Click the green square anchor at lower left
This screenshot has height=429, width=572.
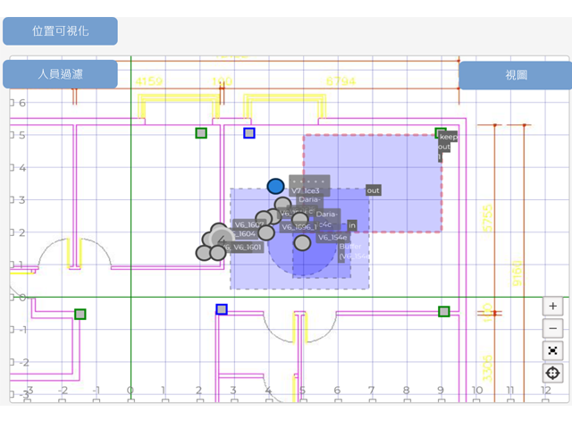(80, 314)
